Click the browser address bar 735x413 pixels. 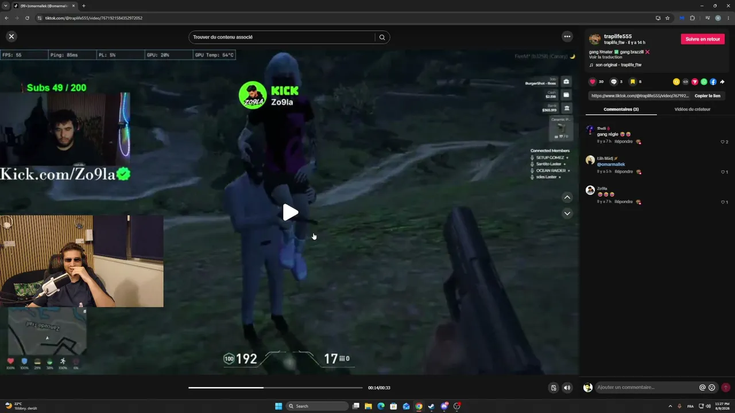coord(345,18)
